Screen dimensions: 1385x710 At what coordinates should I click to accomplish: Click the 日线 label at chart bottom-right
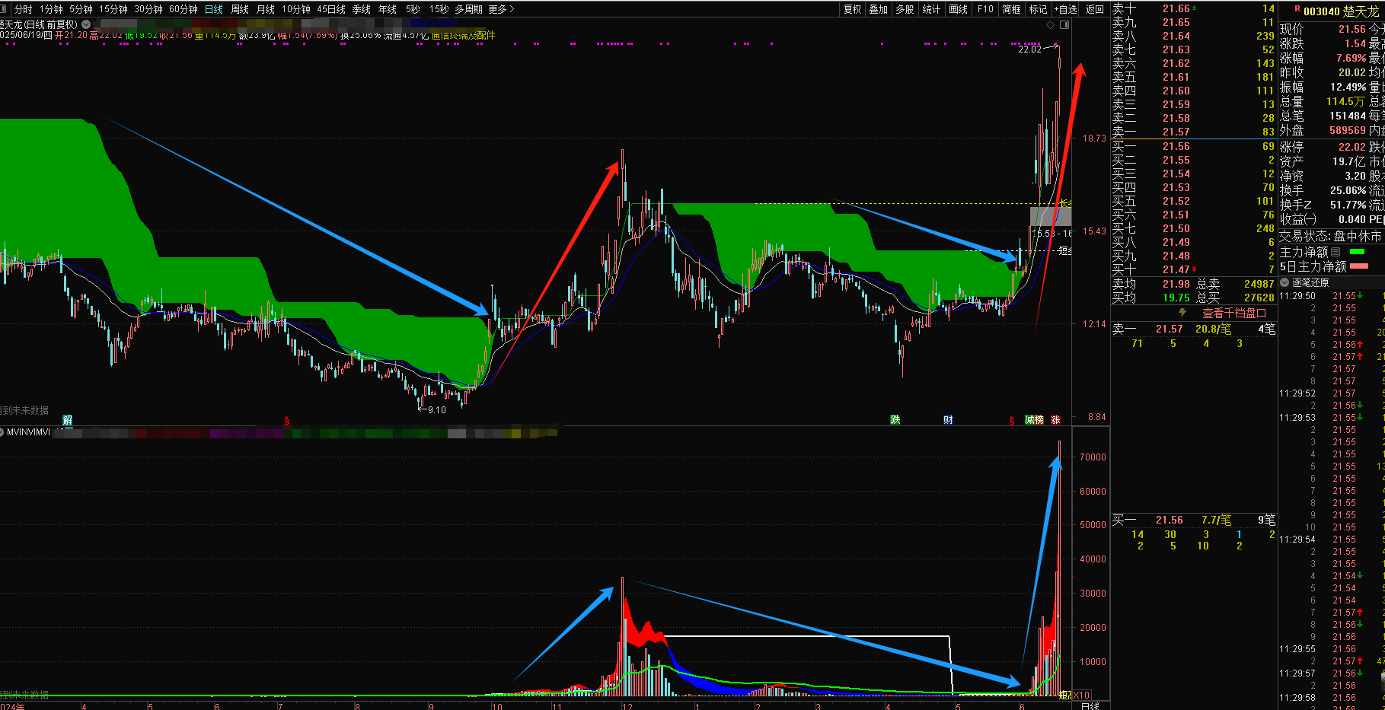pos(1090,705)
